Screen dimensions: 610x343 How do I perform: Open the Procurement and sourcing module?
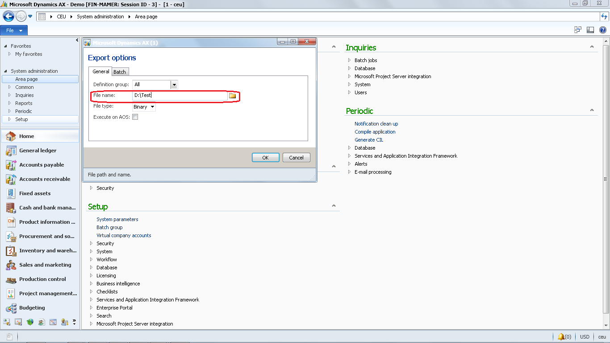pos(40,236)
